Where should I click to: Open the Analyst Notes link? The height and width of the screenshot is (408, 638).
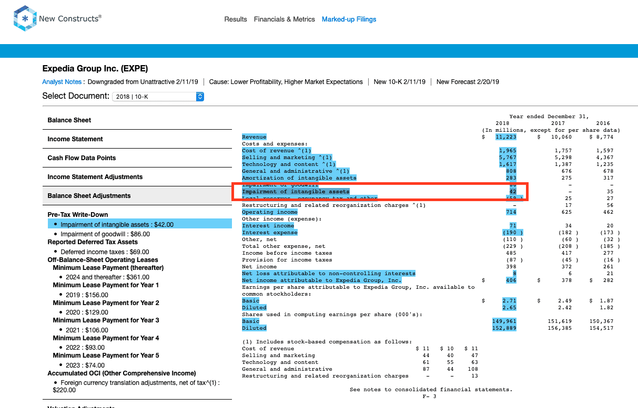(62, 82)
